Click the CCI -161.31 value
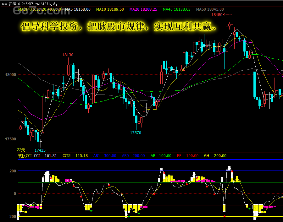Image resolution: width=283 pixels, height=222 pixels. pyautogui.click(x=45, y=156)
